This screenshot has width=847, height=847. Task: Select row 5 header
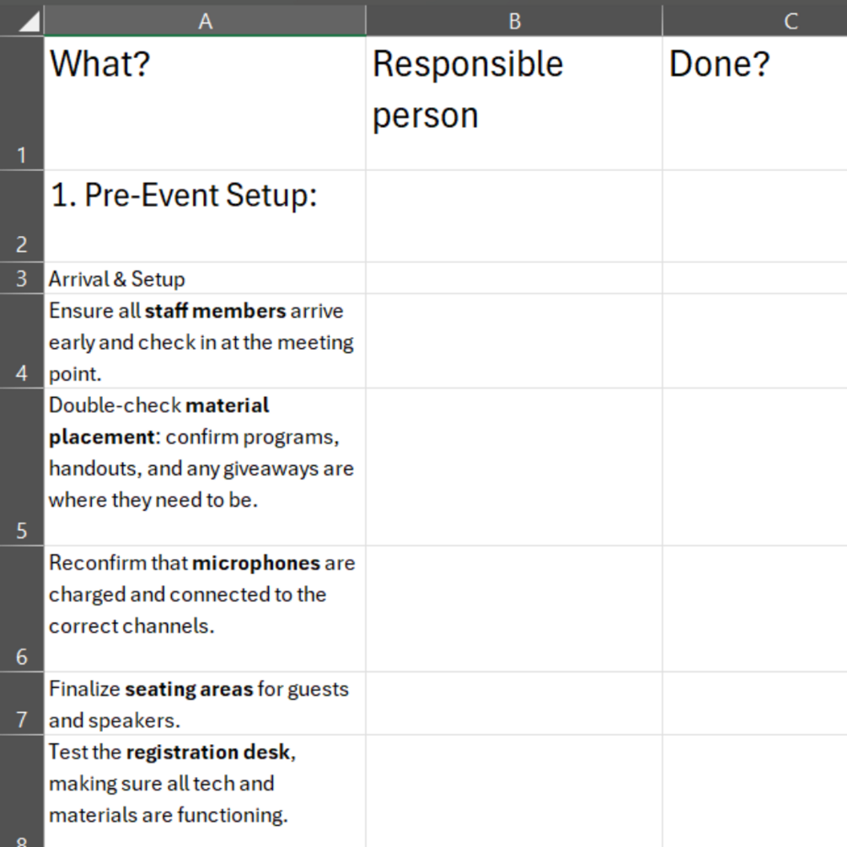22,467
